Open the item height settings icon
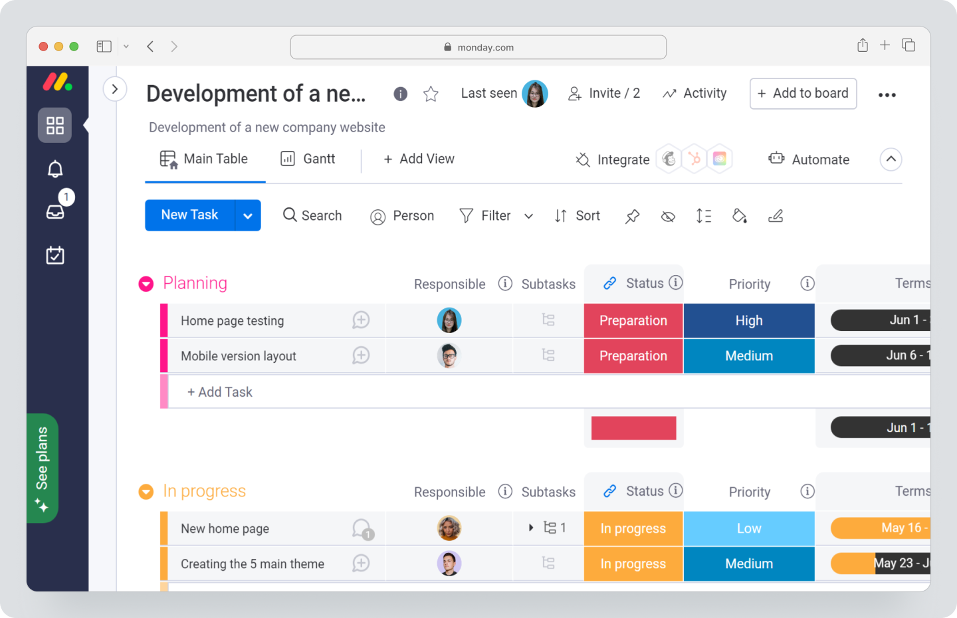Screen dimensions: 957x618 704,216
